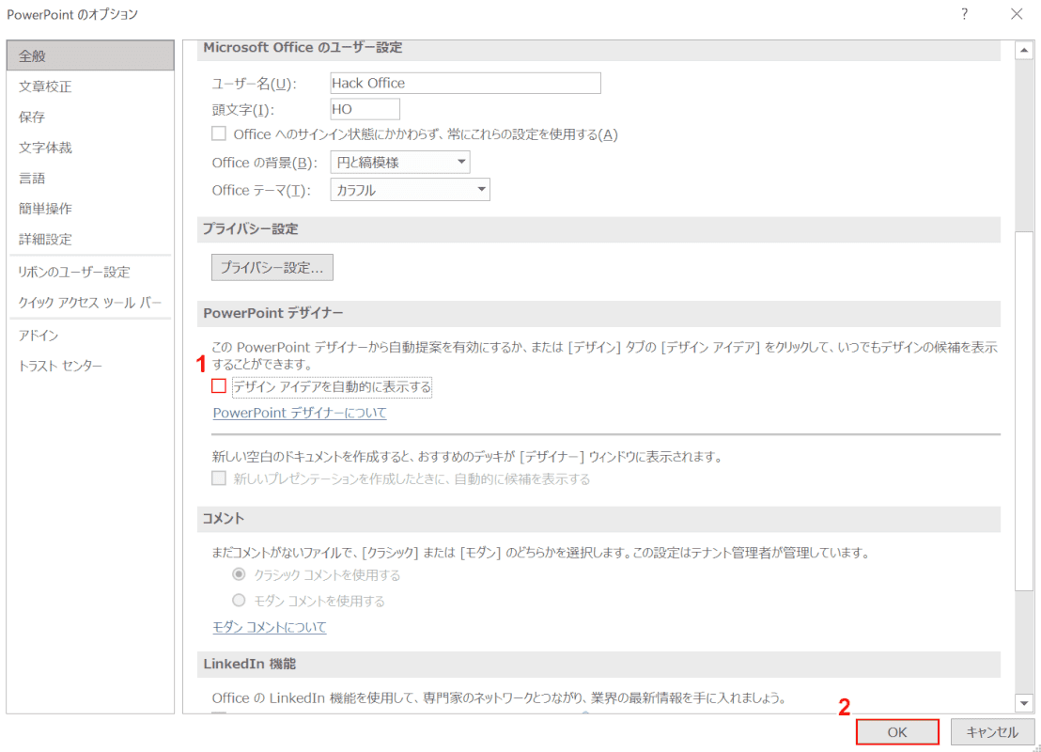
Task: Open the Office テーマ dropdown
Action: click(x=411, y=190)
